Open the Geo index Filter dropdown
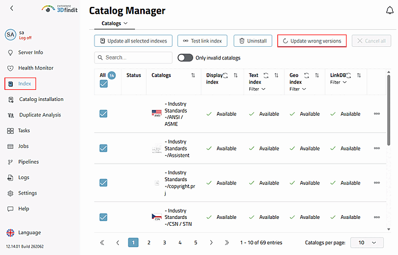Image resolution: width=398 pixels, height=255 pixels. pyautogui.click(x=298, y=89)
